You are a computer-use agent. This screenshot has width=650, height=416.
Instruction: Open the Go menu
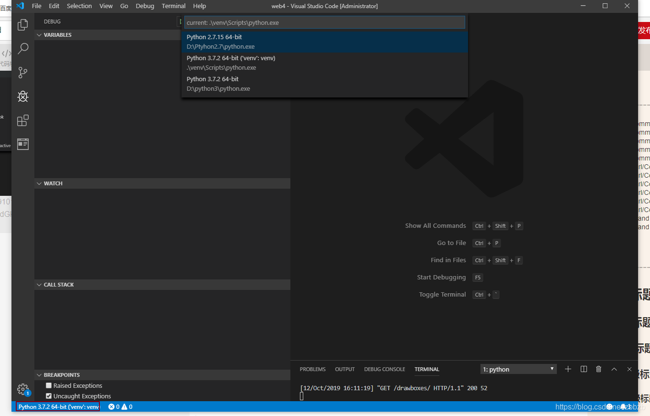[124, 6]
